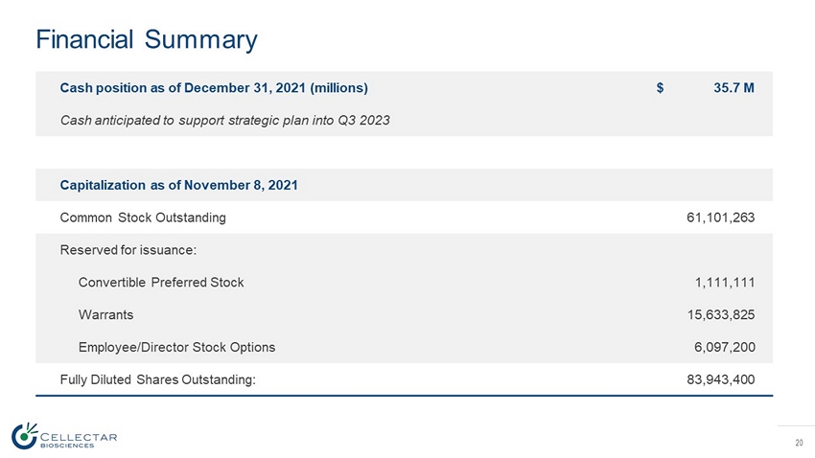
Task: Select the Fully Diluted Shares Outstanding label
Action: click(157, 379)
